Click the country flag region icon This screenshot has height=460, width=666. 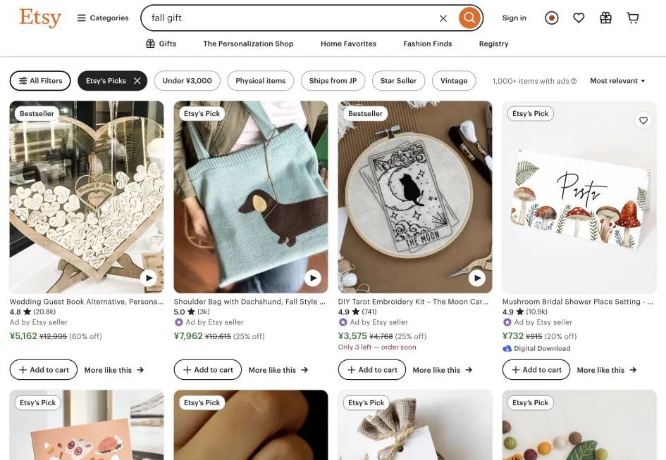pyautogui.click(x=552, y=18)
